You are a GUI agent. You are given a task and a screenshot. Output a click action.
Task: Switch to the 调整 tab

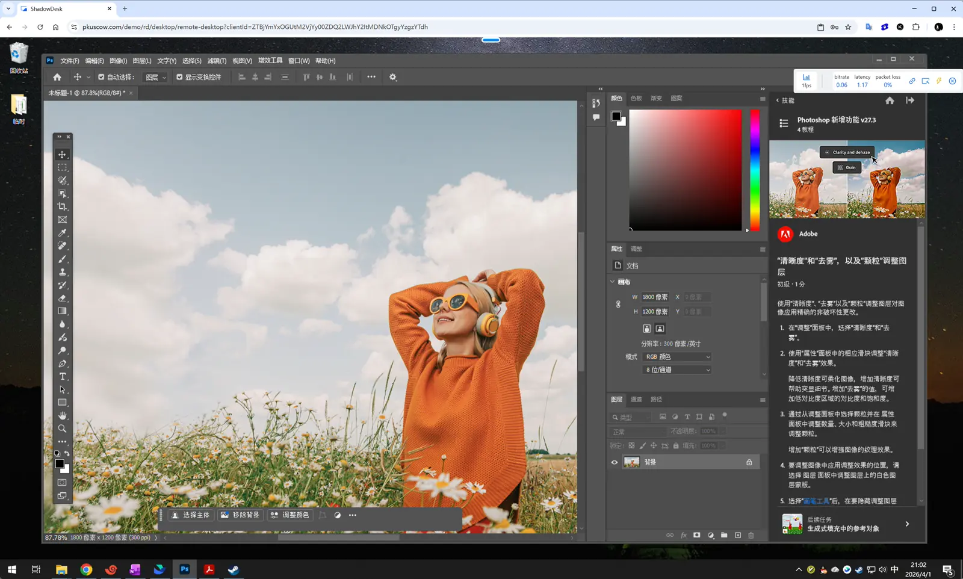pyautogui.click(x=636, y=249)
